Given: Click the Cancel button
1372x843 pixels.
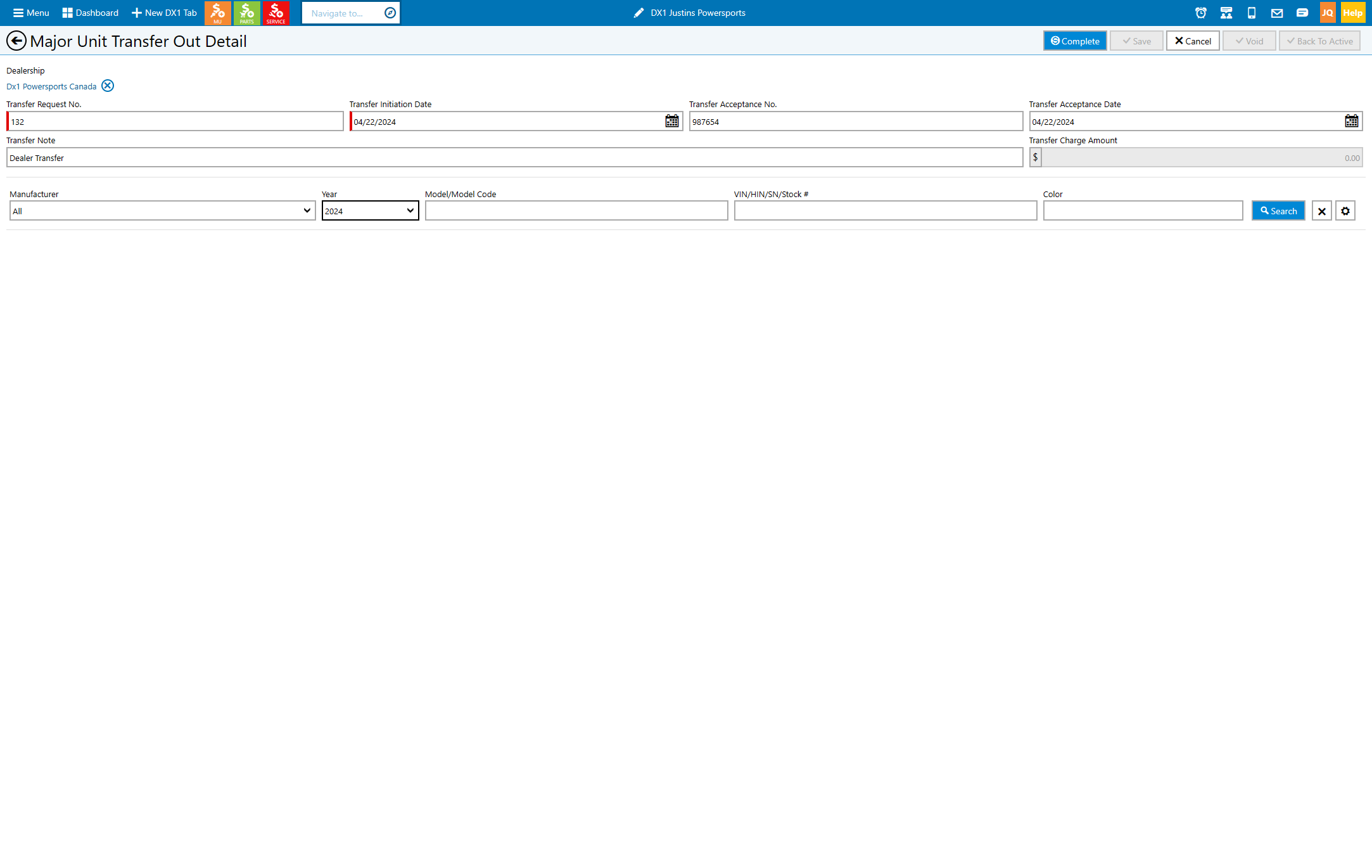Looking at the screenshot, I should pyautogui.click(x=1193, y=41).
